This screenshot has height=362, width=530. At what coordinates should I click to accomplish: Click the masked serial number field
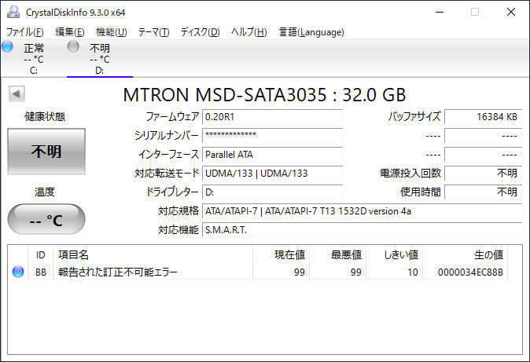click(x=272, y=136)
